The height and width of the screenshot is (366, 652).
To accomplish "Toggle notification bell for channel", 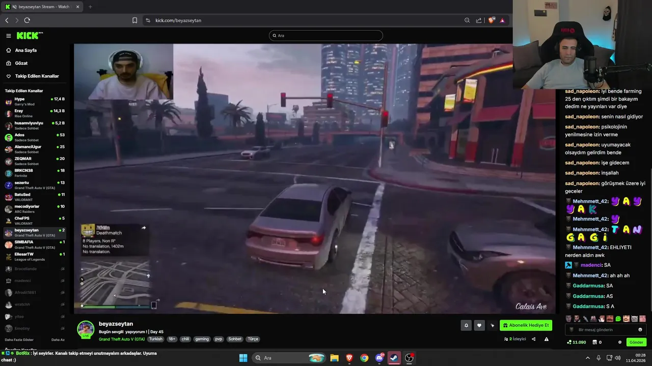I will click(x=466, y=325).
